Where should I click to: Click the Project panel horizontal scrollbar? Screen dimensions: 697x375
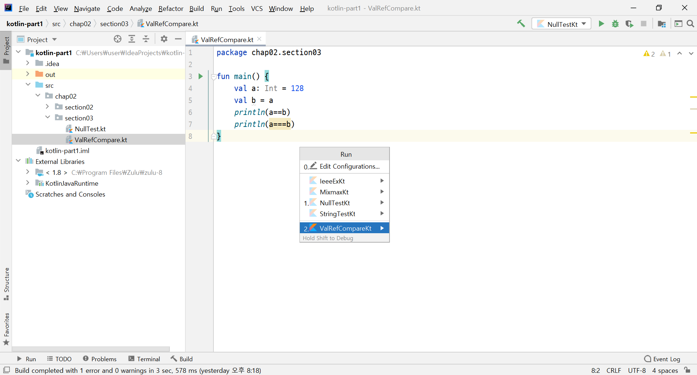[91, 349]
